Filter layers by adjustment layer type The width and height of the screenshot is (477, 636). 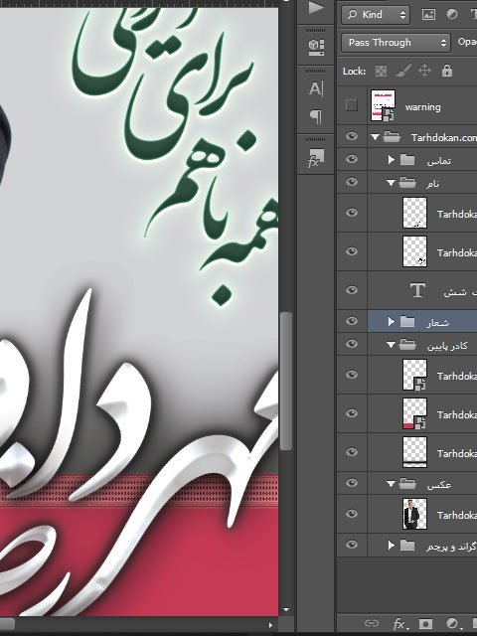tap(452, 15)
